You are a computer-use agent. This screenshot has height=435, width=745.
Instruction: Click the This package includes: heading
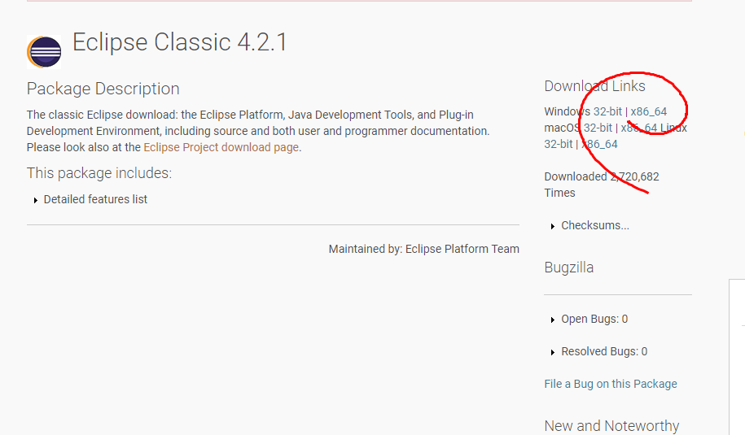point(99,173)
